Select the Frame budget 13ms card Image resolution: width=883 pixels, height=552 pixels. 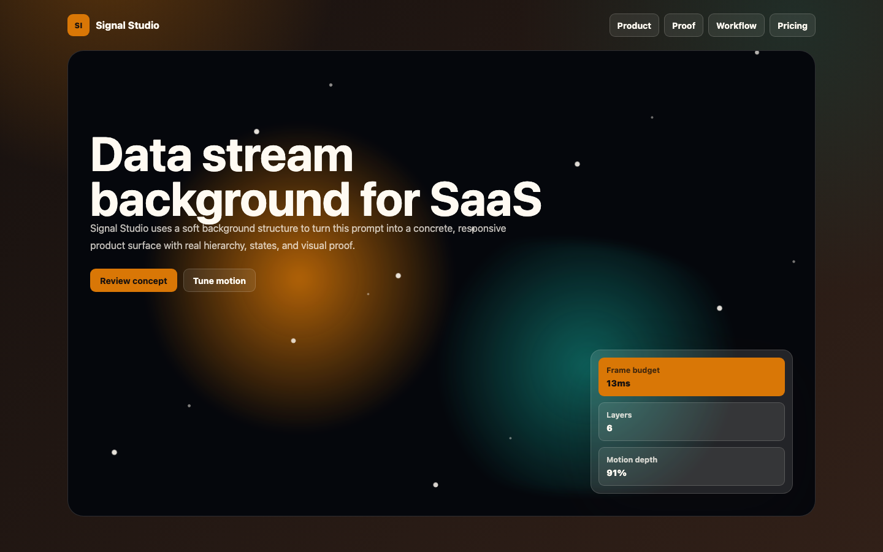pyautogui.click(x=692, y=377)
